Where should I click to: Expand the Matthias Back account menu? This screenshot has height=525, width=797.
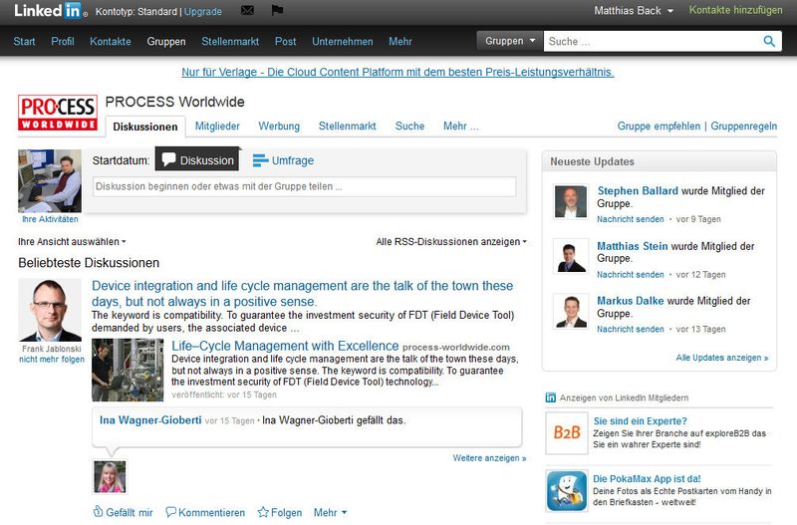click(634, 11)
